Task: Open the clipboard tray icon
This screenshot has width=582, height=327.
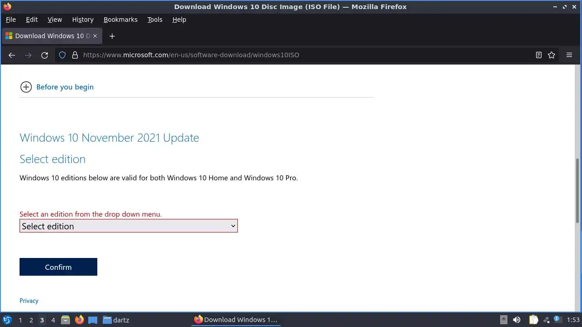Action: click(x=533, y=320)
